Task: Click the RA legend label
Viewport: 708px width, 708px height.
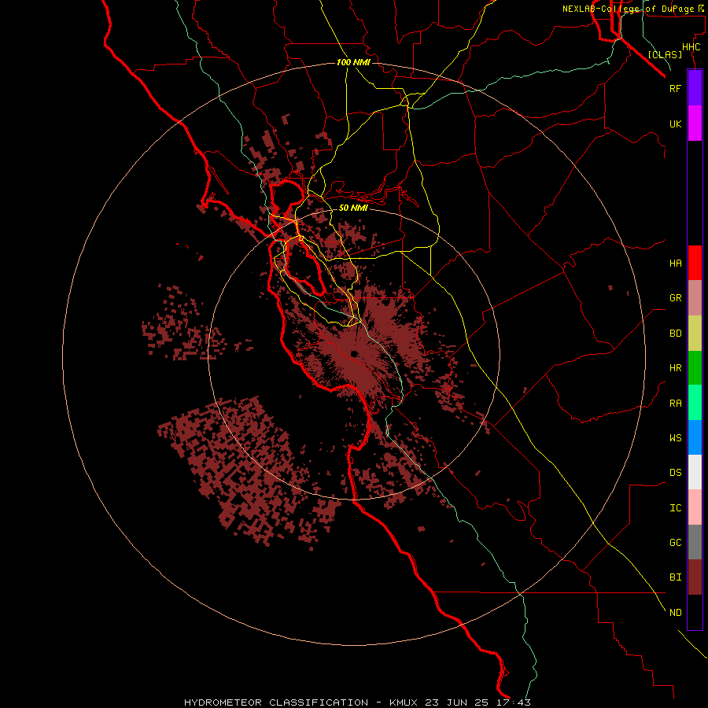Action: click(x=675, y=404)
